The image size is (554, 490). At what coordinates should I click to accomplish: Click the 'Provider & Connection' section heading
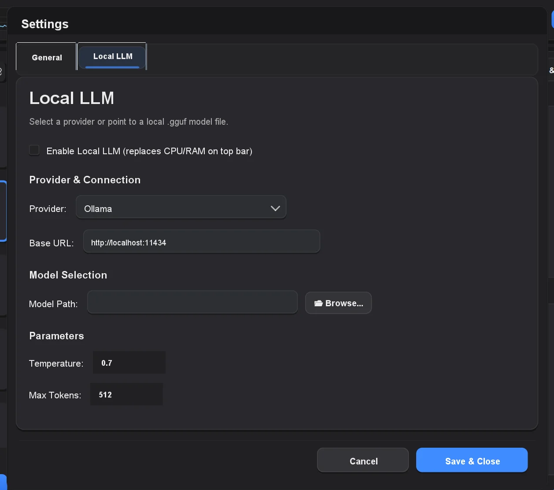(85, 180)
